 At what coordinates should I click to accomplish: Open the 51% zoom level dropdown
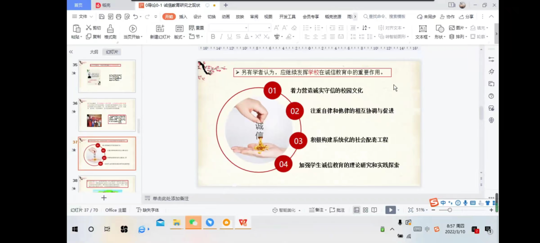click(x=422, y=210)
